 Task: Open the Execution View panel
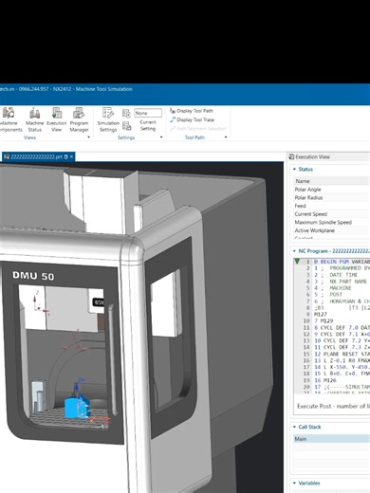tap(57, 119)
